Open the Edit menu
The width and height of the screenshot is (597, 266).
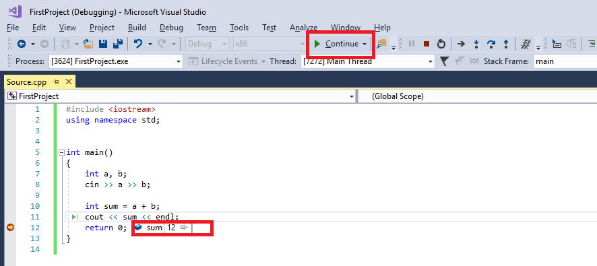point(39,28)
